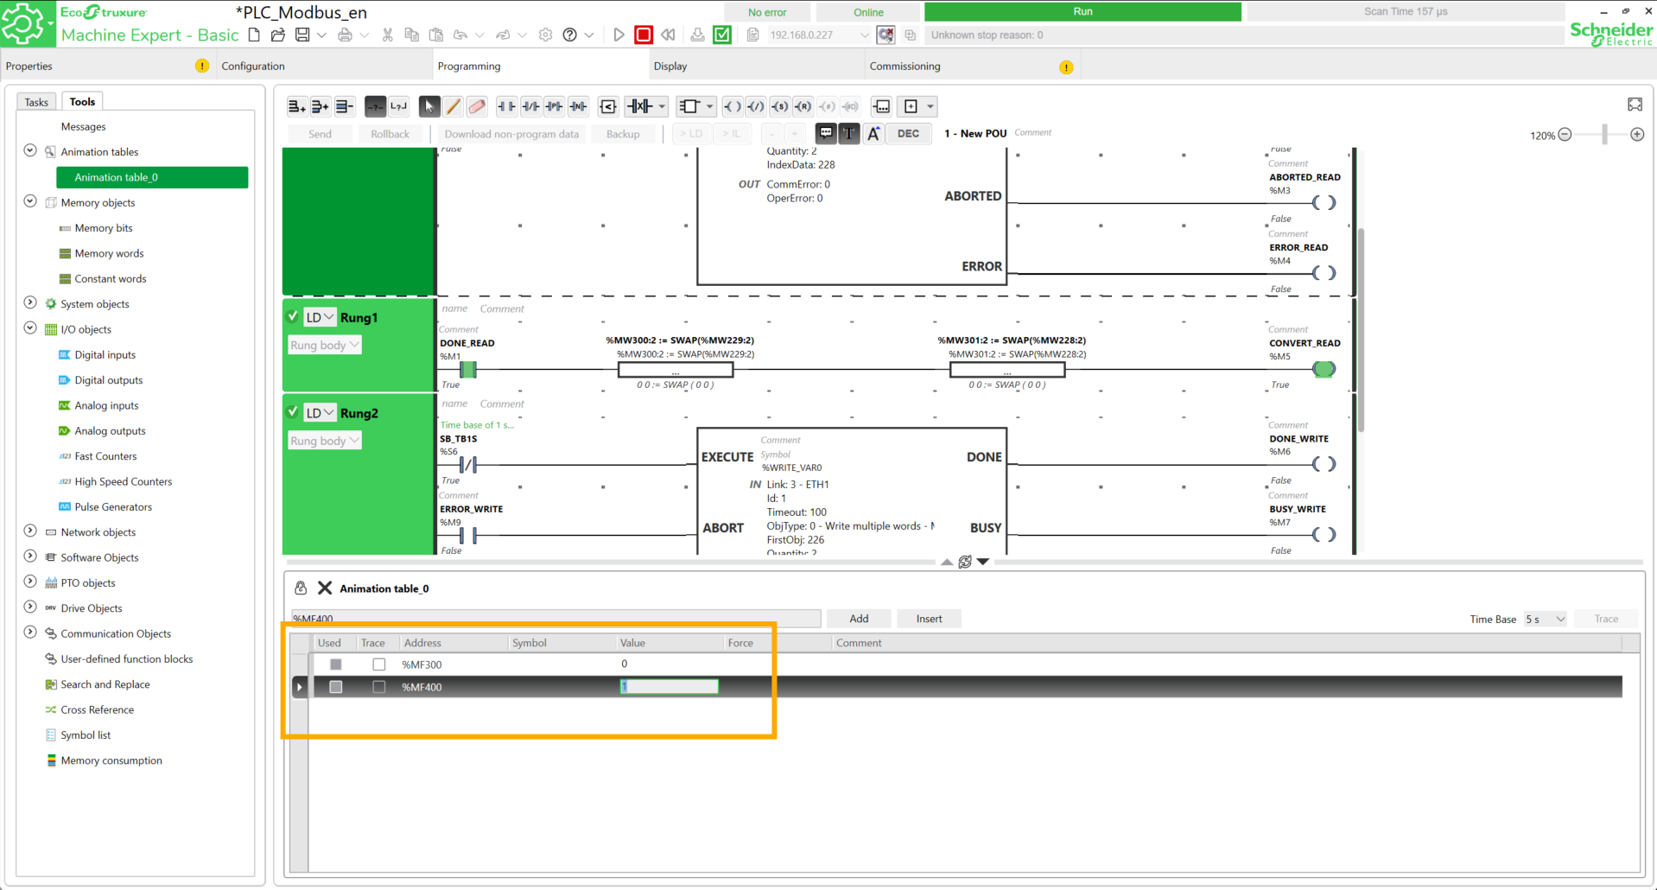Click the %MF400 value input field

coord(670,687)
